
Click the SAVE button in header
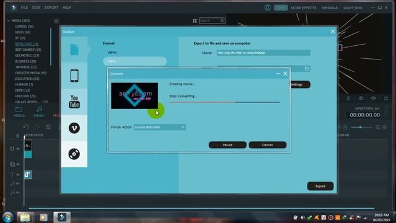(281, 8)
